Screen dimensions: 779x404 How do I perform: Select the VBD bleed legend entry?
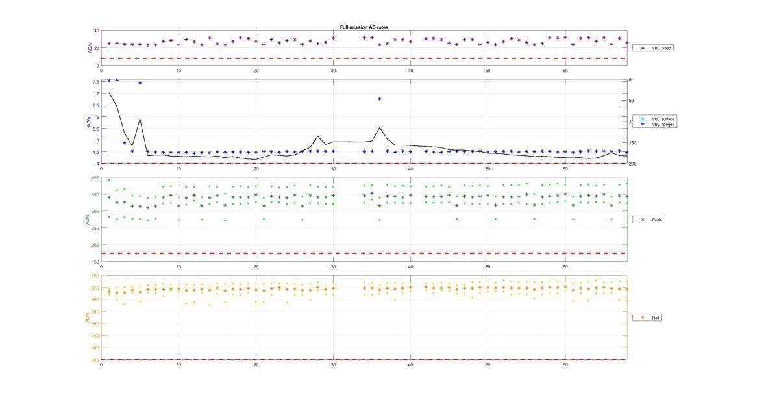click(x=652, y=47)
